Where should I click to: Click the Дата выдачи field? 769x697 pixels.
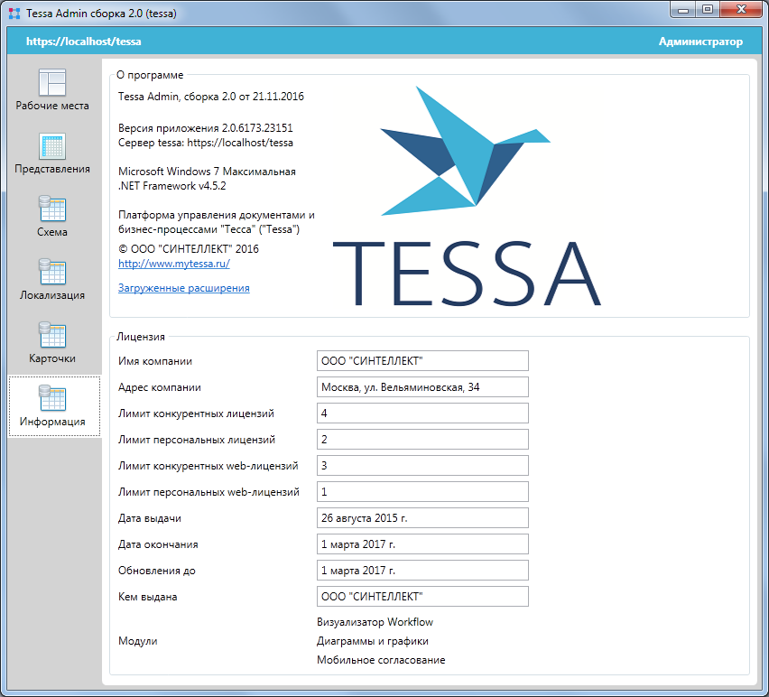point(422,518)
